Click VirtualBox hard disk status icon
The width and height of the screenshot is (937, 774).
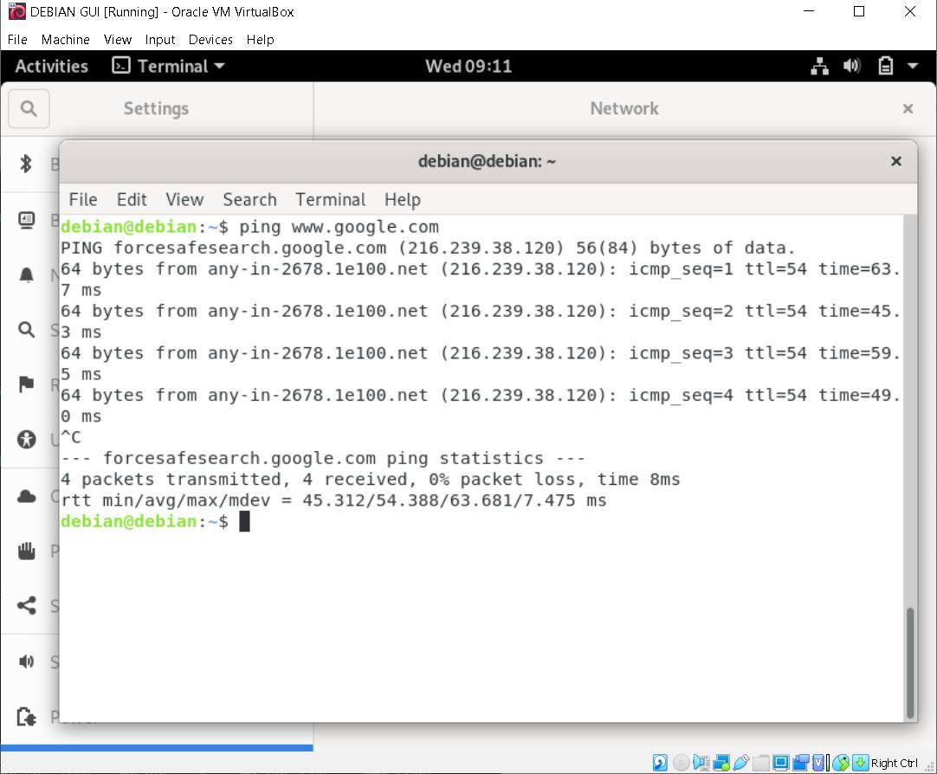(x=661, y=763)
